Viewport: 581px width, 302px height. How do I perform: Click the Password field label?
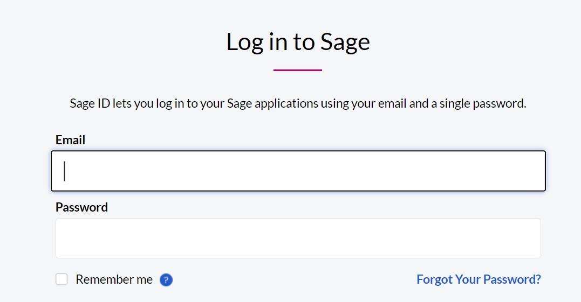click(x=81, y=207)
